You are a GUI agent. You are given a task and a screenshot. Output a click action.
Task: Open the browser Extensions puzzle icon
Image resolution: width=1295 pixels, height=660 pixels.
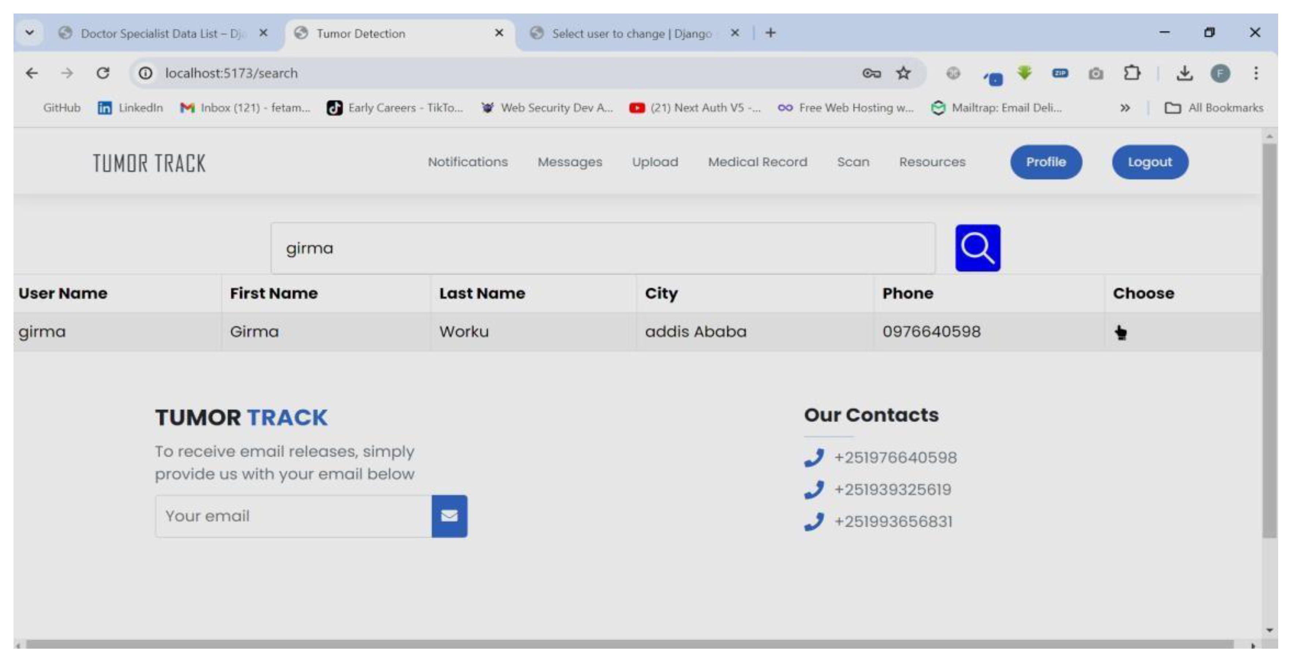point(1132,73)
